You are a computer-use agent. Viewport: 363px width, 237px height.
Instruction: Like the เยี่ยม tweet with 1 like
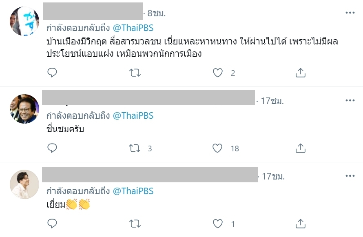click(x=218, y=224)
